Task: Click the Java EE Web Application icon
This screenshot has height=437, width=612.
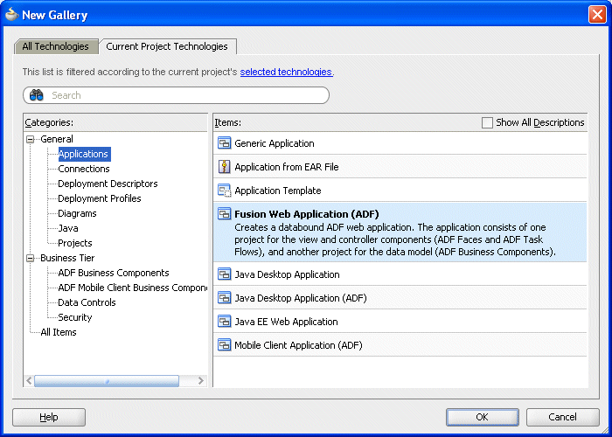Action: [225, 322]
